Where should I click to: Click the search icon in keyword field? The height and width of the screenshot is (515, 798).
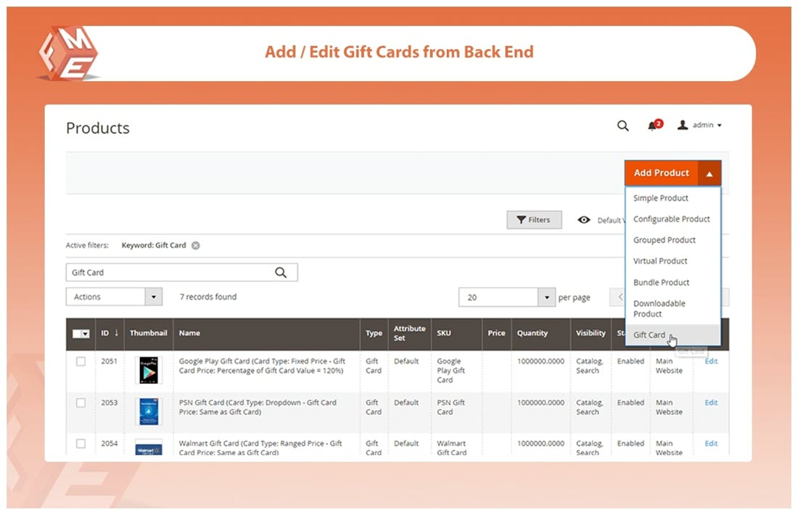(x=281, y=272)
